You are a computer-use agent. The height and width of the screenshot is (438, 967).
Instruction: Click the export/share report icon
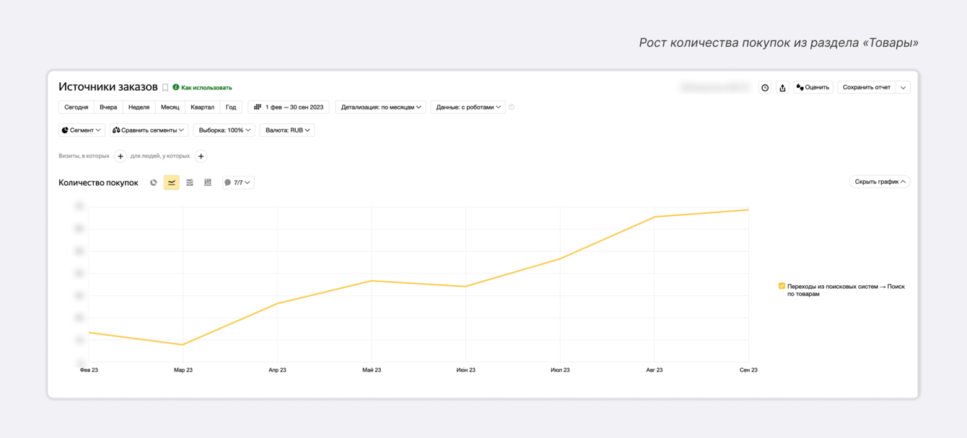coord(782,88)
